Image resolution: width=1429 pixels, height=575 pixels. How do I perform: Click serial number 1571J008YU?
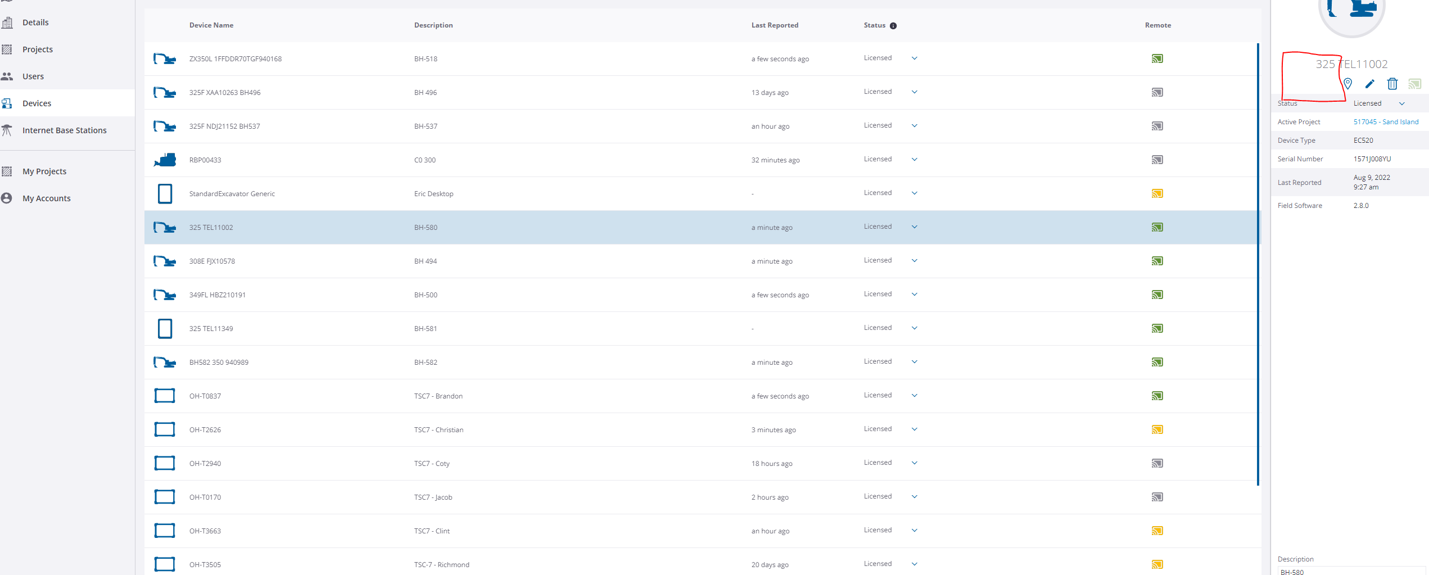click(x=1372, y=159)
